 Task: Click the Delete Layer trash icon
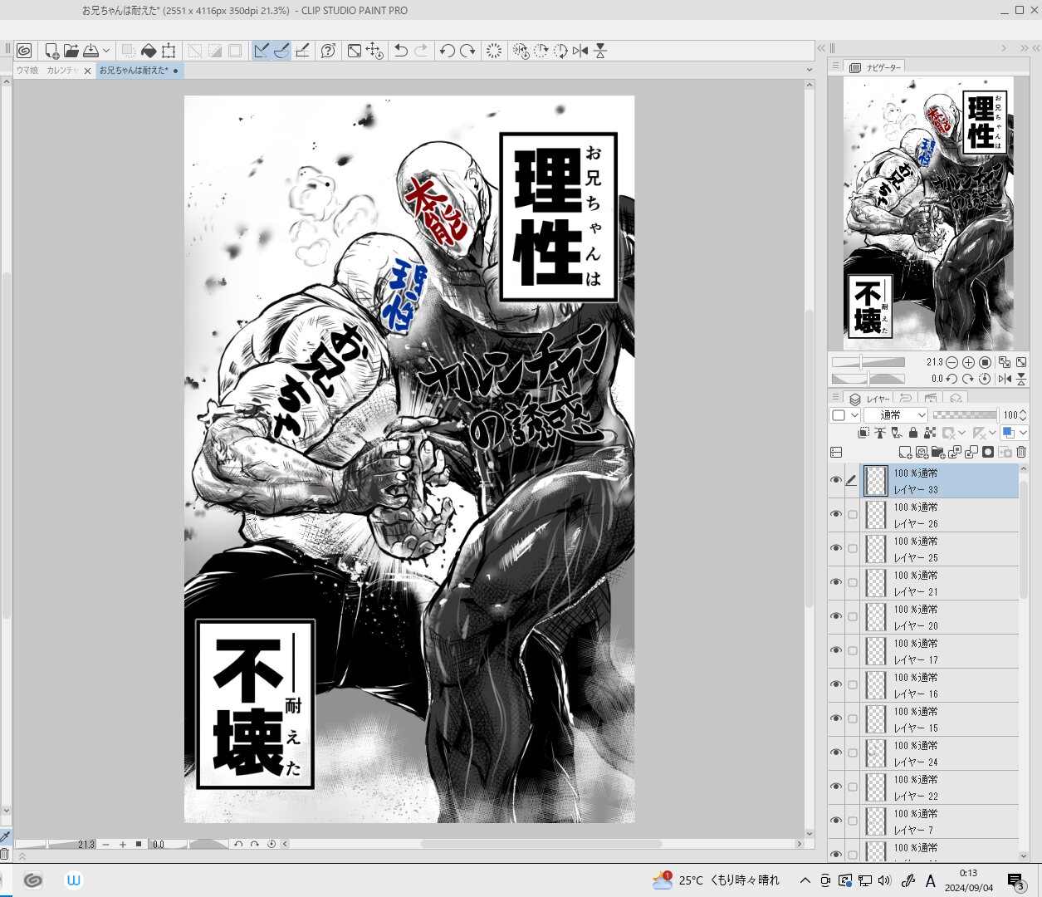tap(1021, 452)
